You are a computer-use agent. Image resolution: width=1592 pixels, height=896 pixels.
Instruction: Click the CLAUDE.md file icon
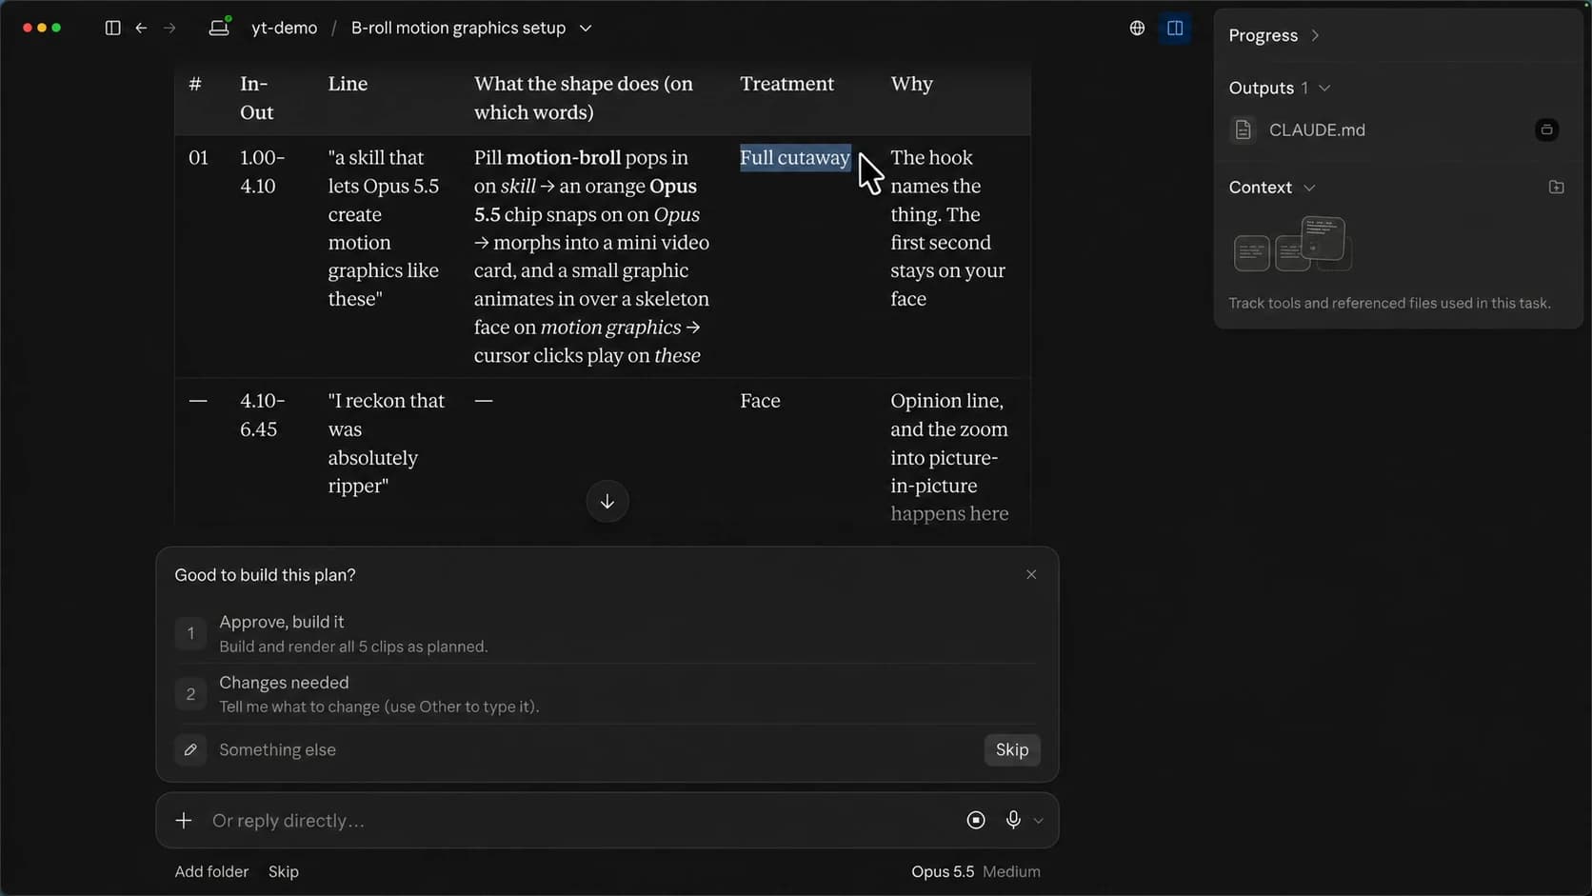tap(1244, 130)
